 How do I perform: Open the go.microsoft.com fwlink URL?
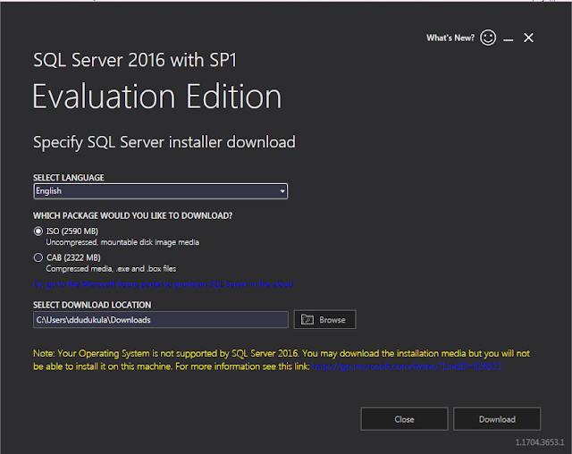pos(408,366)
